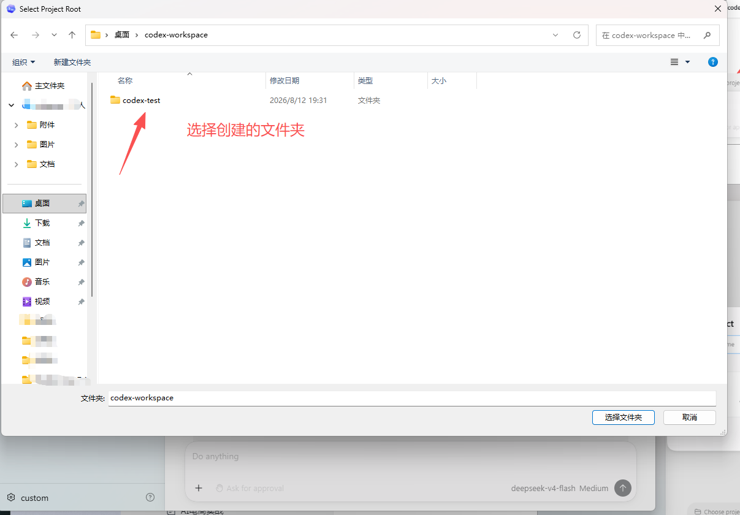Click the view layout list icon
The width and height of the screenshot is (740, 515).
674,62
